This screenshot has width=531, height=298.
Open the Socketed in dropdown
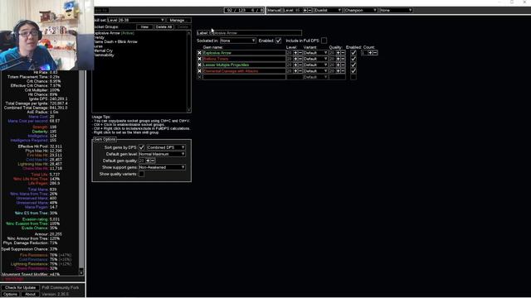(x=238, y=41)
